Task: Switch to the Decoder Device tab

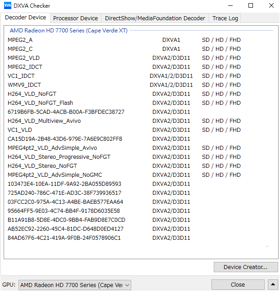Action: point(25,18)
